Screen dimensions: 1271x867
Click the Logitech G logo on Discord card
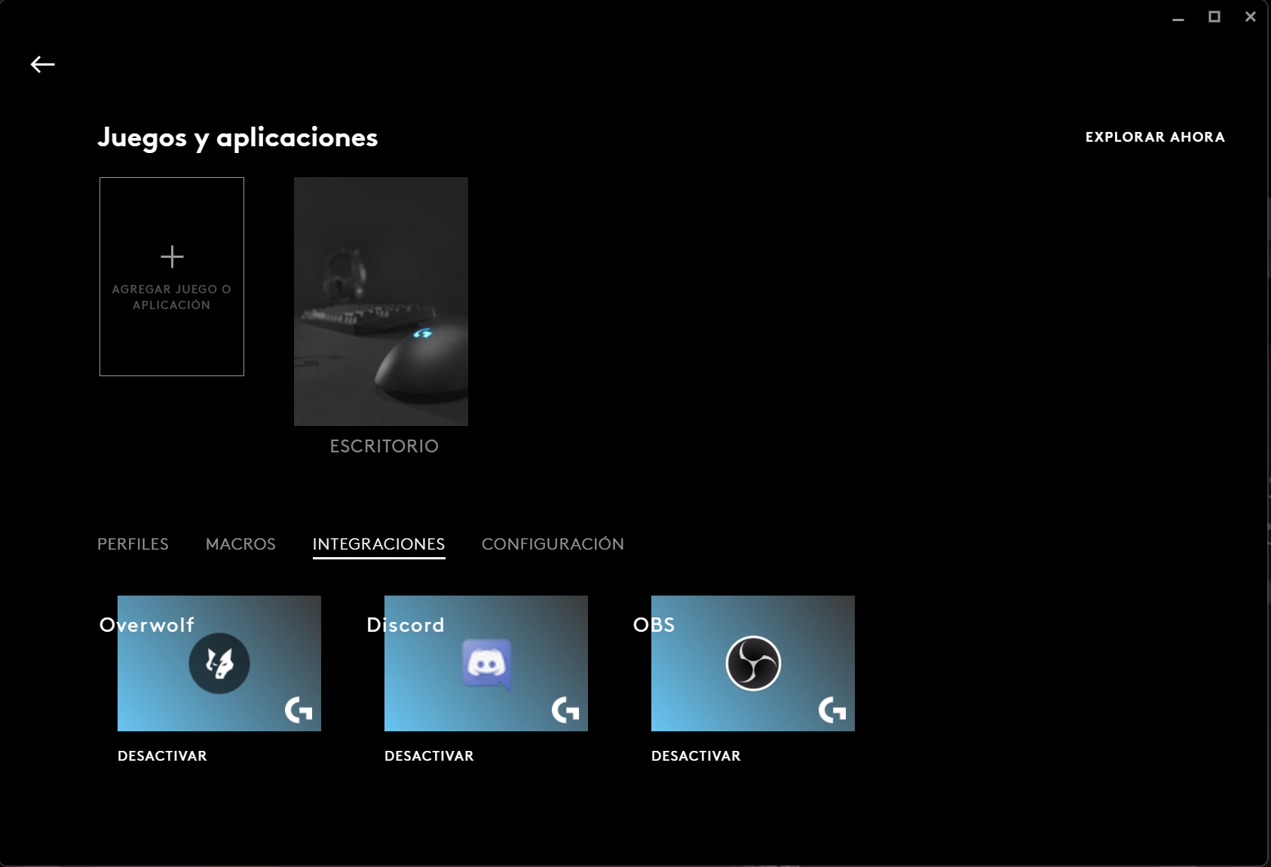tap(565, 709)
